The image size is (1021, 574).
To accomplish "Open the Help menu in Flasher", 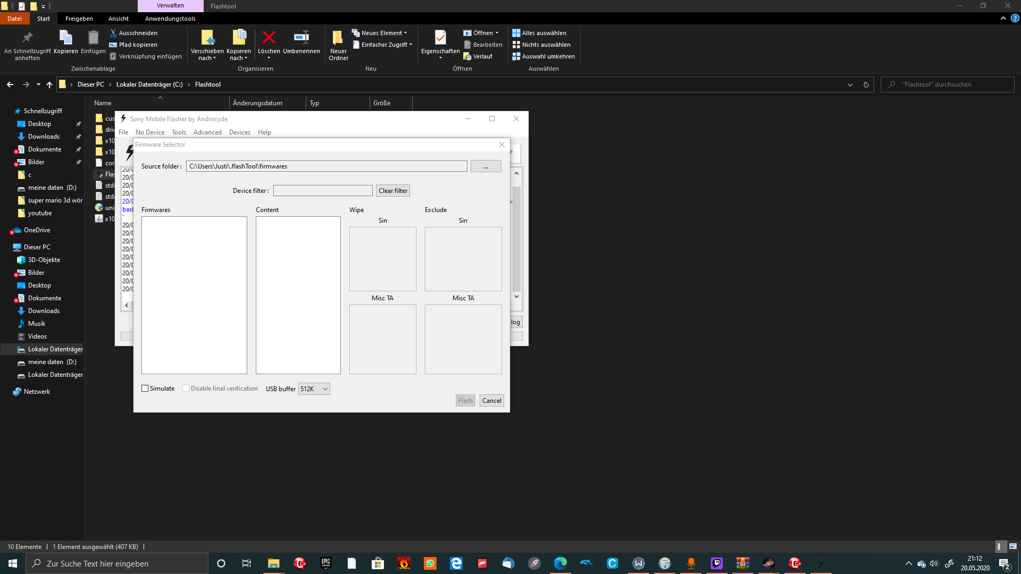I will click(x=264, y=132).
